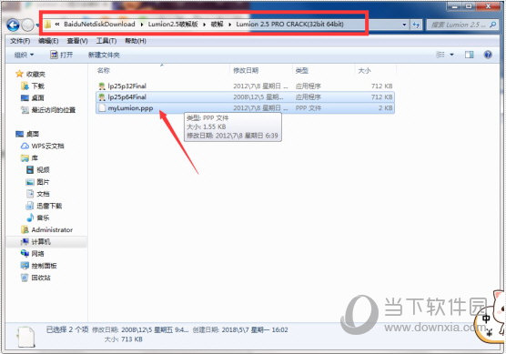Go to 破解 folder in breadcrumb
The image size is (506, 354).
[218, 25]
